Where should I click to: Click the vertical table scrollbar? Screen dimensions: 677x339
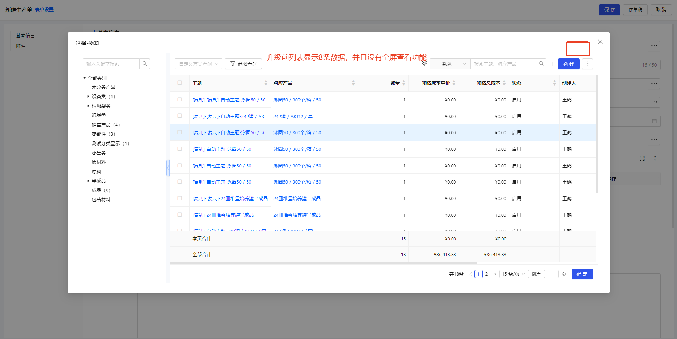tap(597, 134)
